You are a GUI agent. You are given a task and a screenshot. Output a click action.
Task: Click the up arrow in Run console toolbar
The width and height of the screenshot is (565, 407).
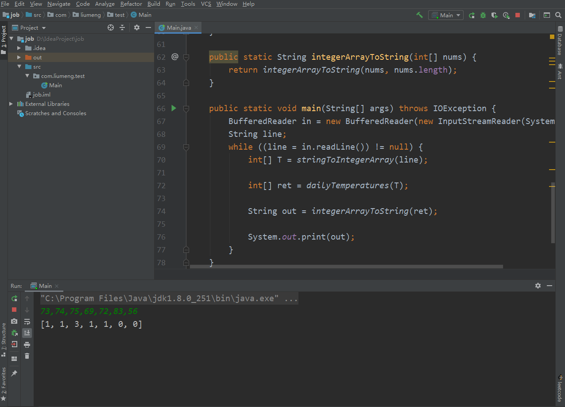tap(27, 298)
